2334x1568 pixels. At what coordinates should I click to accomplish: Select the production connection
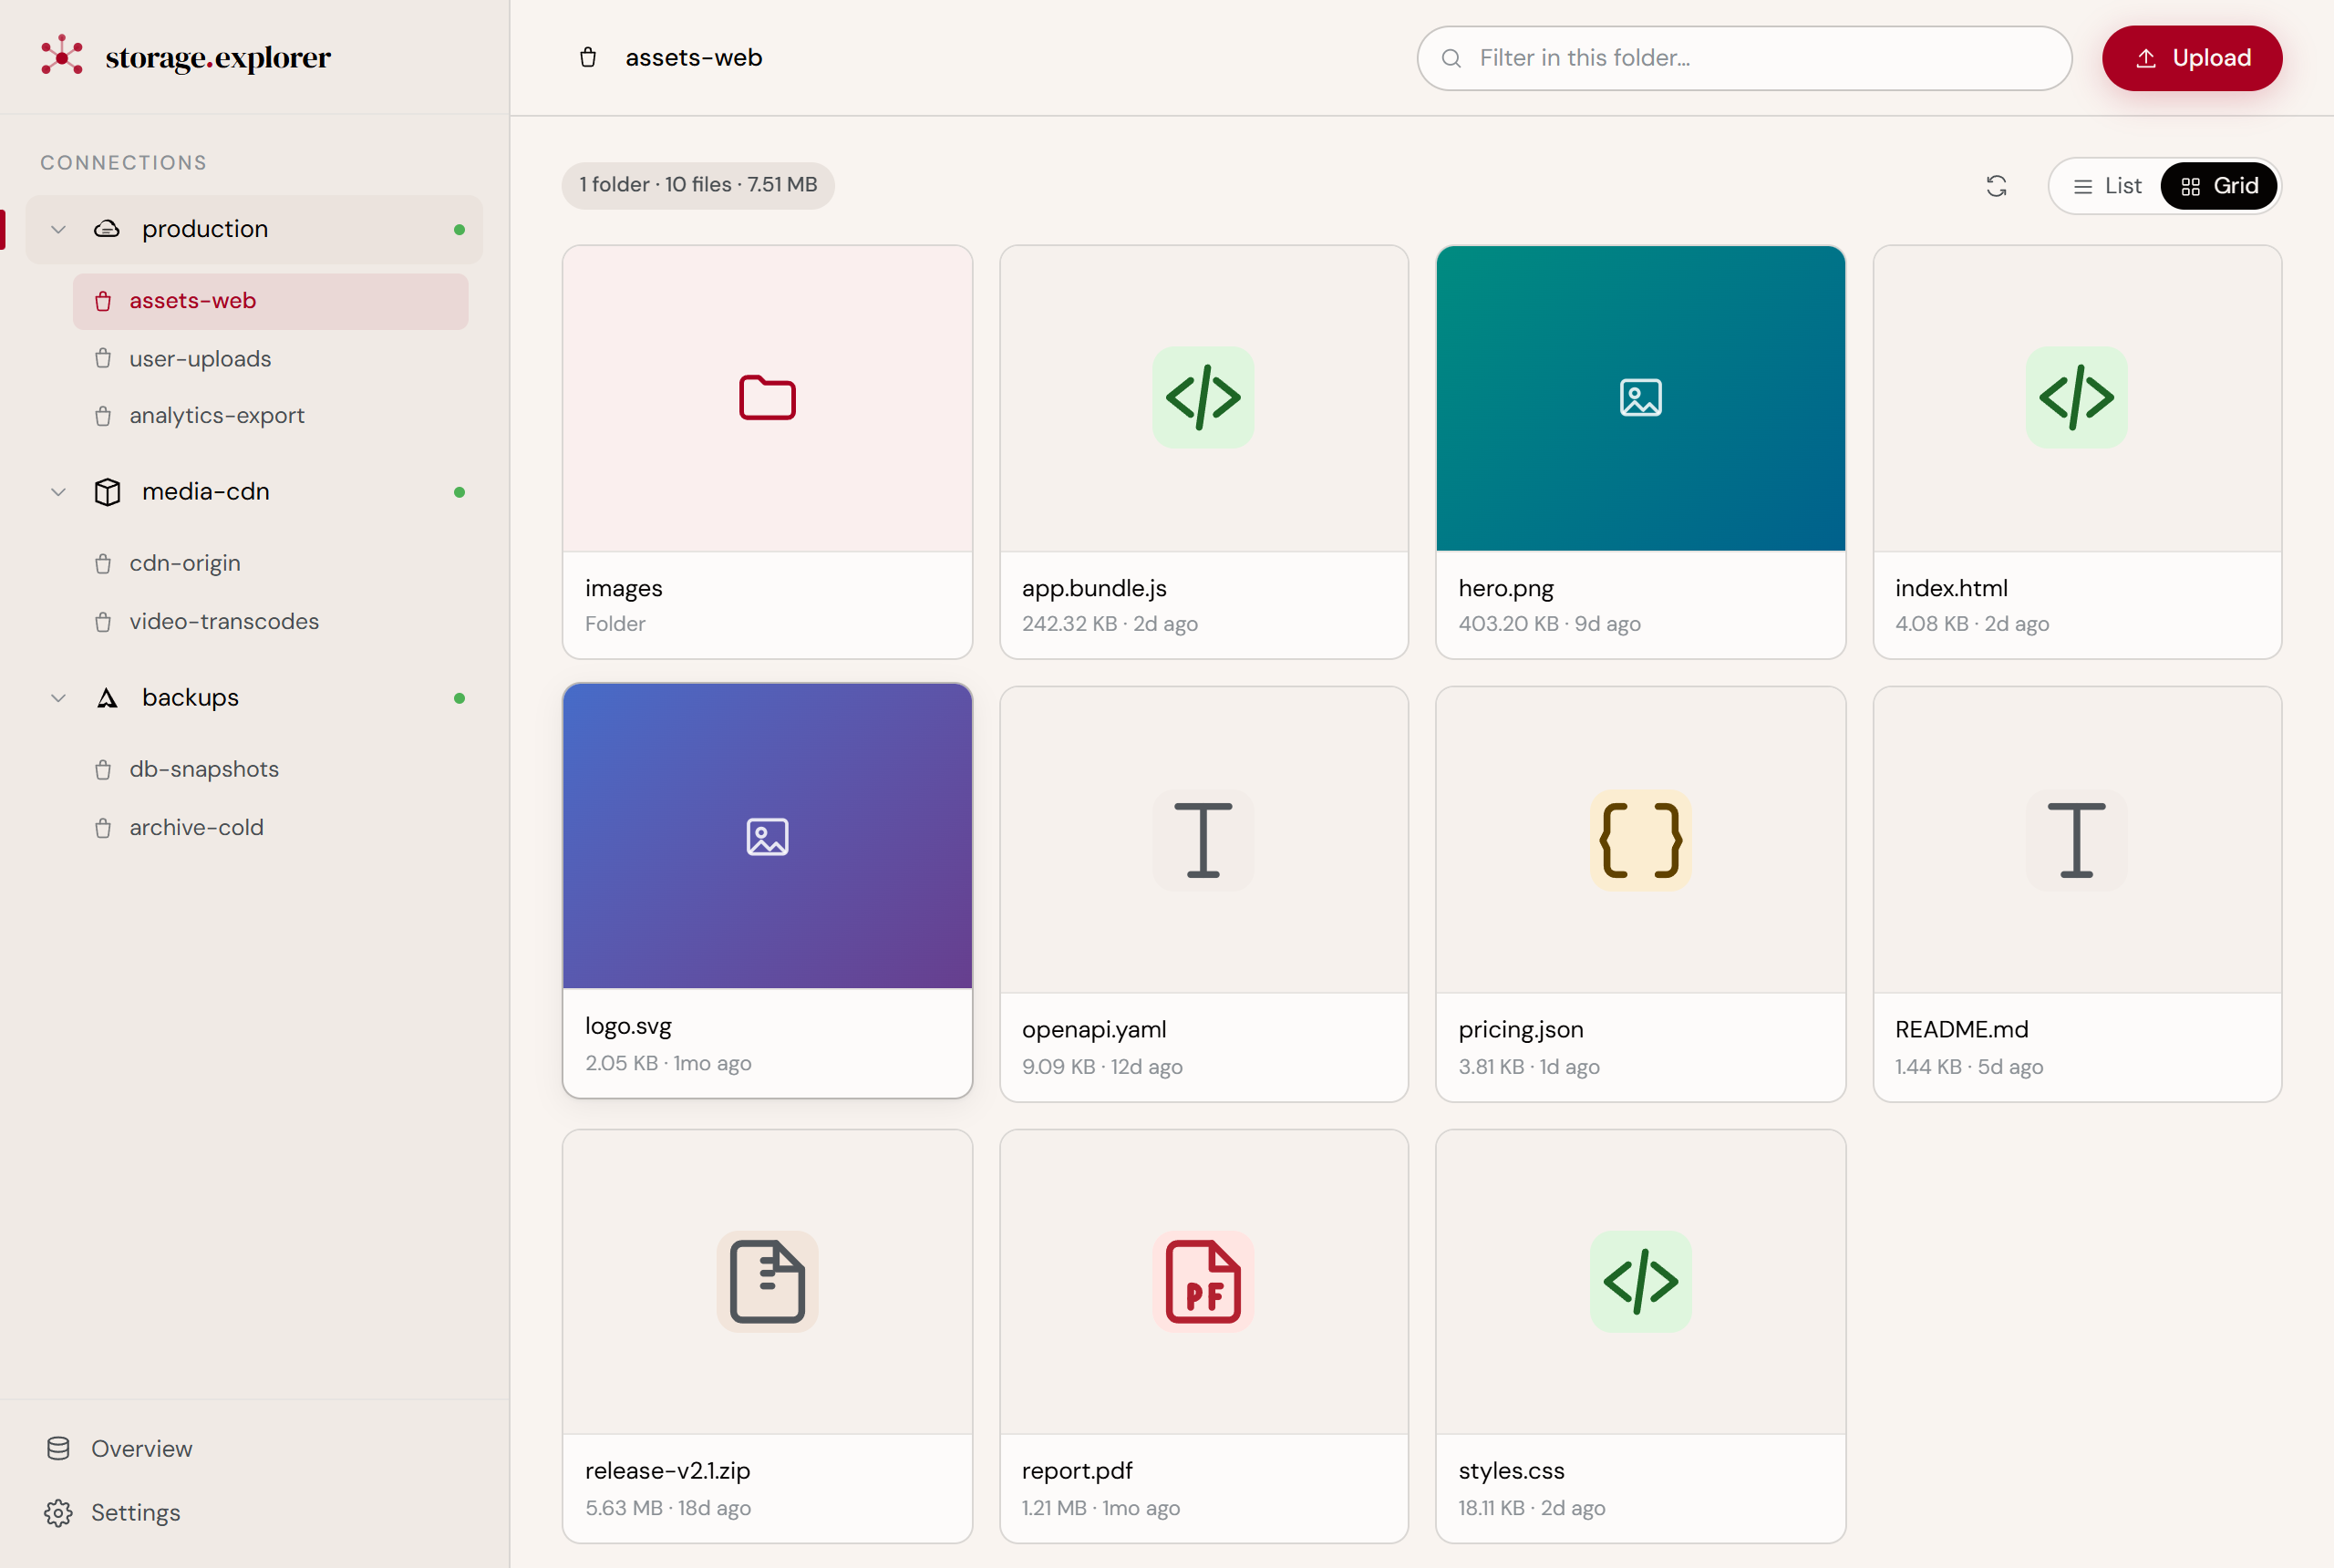(254, 229)
